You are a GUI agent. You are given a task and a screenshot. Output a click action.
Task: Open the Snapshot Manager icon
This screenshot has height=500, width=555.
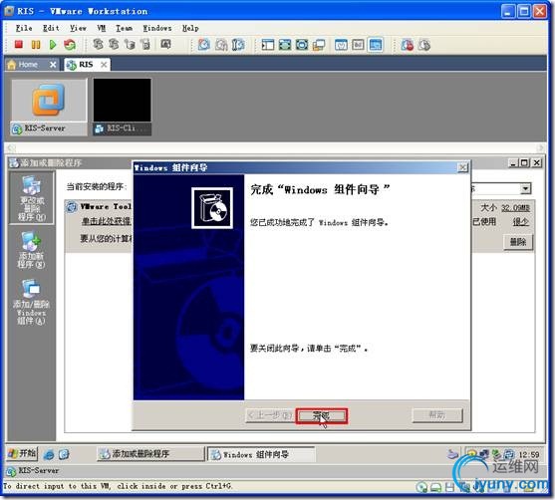[238, 45]
